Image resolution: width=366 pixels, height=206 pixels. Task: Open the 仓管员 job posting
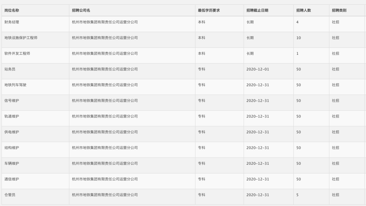[10, 195]
